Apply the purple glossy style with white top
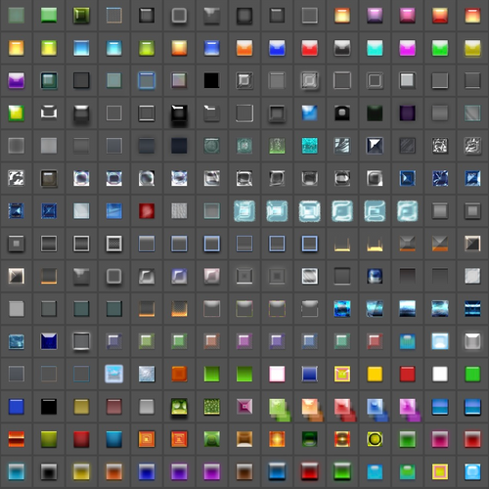The height and width of the screenshot is (489, 489). point(16,80)
